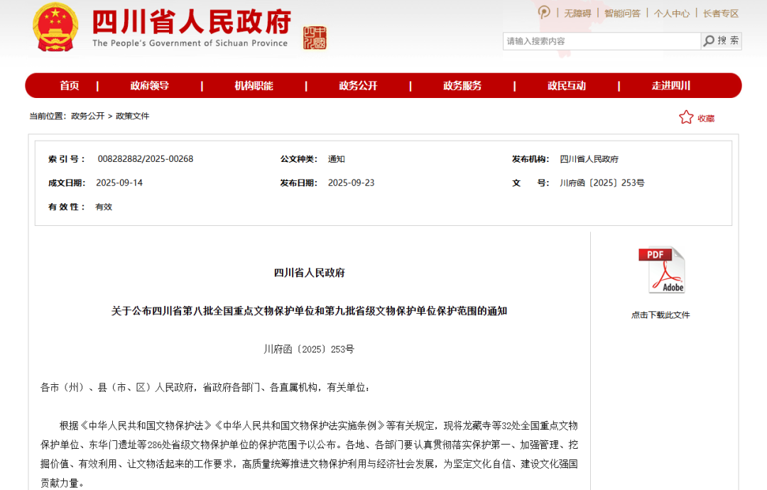Open the 首页 home menu

pyautogui.click(x=70, y=86)
